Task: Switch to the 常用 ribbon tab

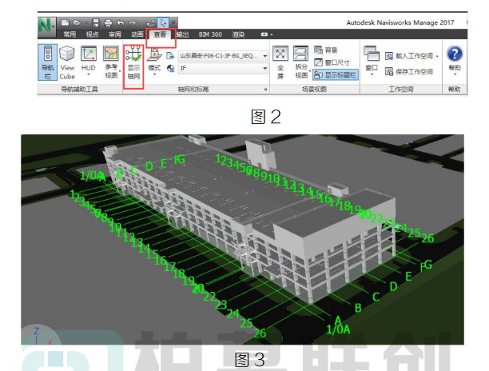Action: (x=70, y=34)
